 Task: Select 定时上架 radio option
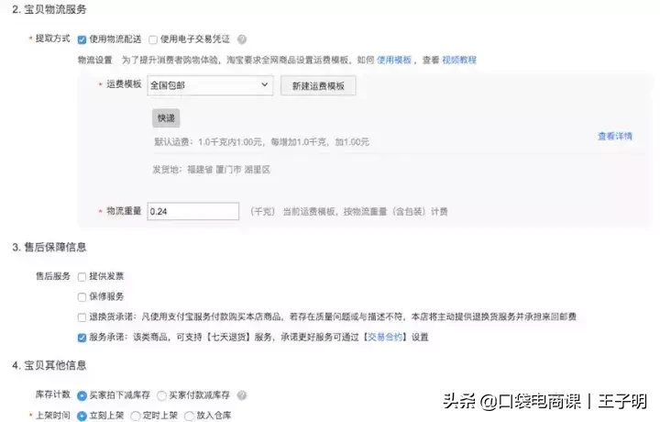(136, 416)
